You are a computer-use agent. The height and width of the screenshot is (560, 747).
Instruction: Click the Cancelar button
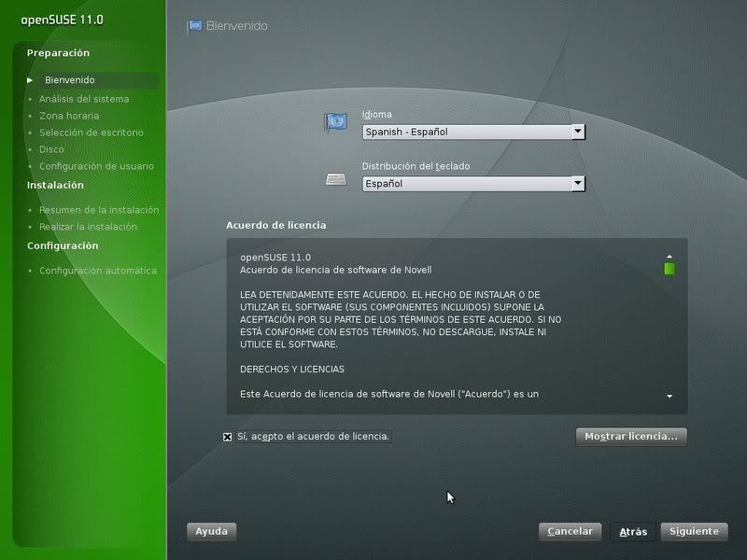click(571, 531)
